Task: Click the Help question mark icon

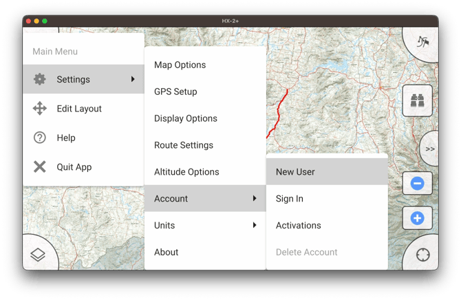Action: 40,138
